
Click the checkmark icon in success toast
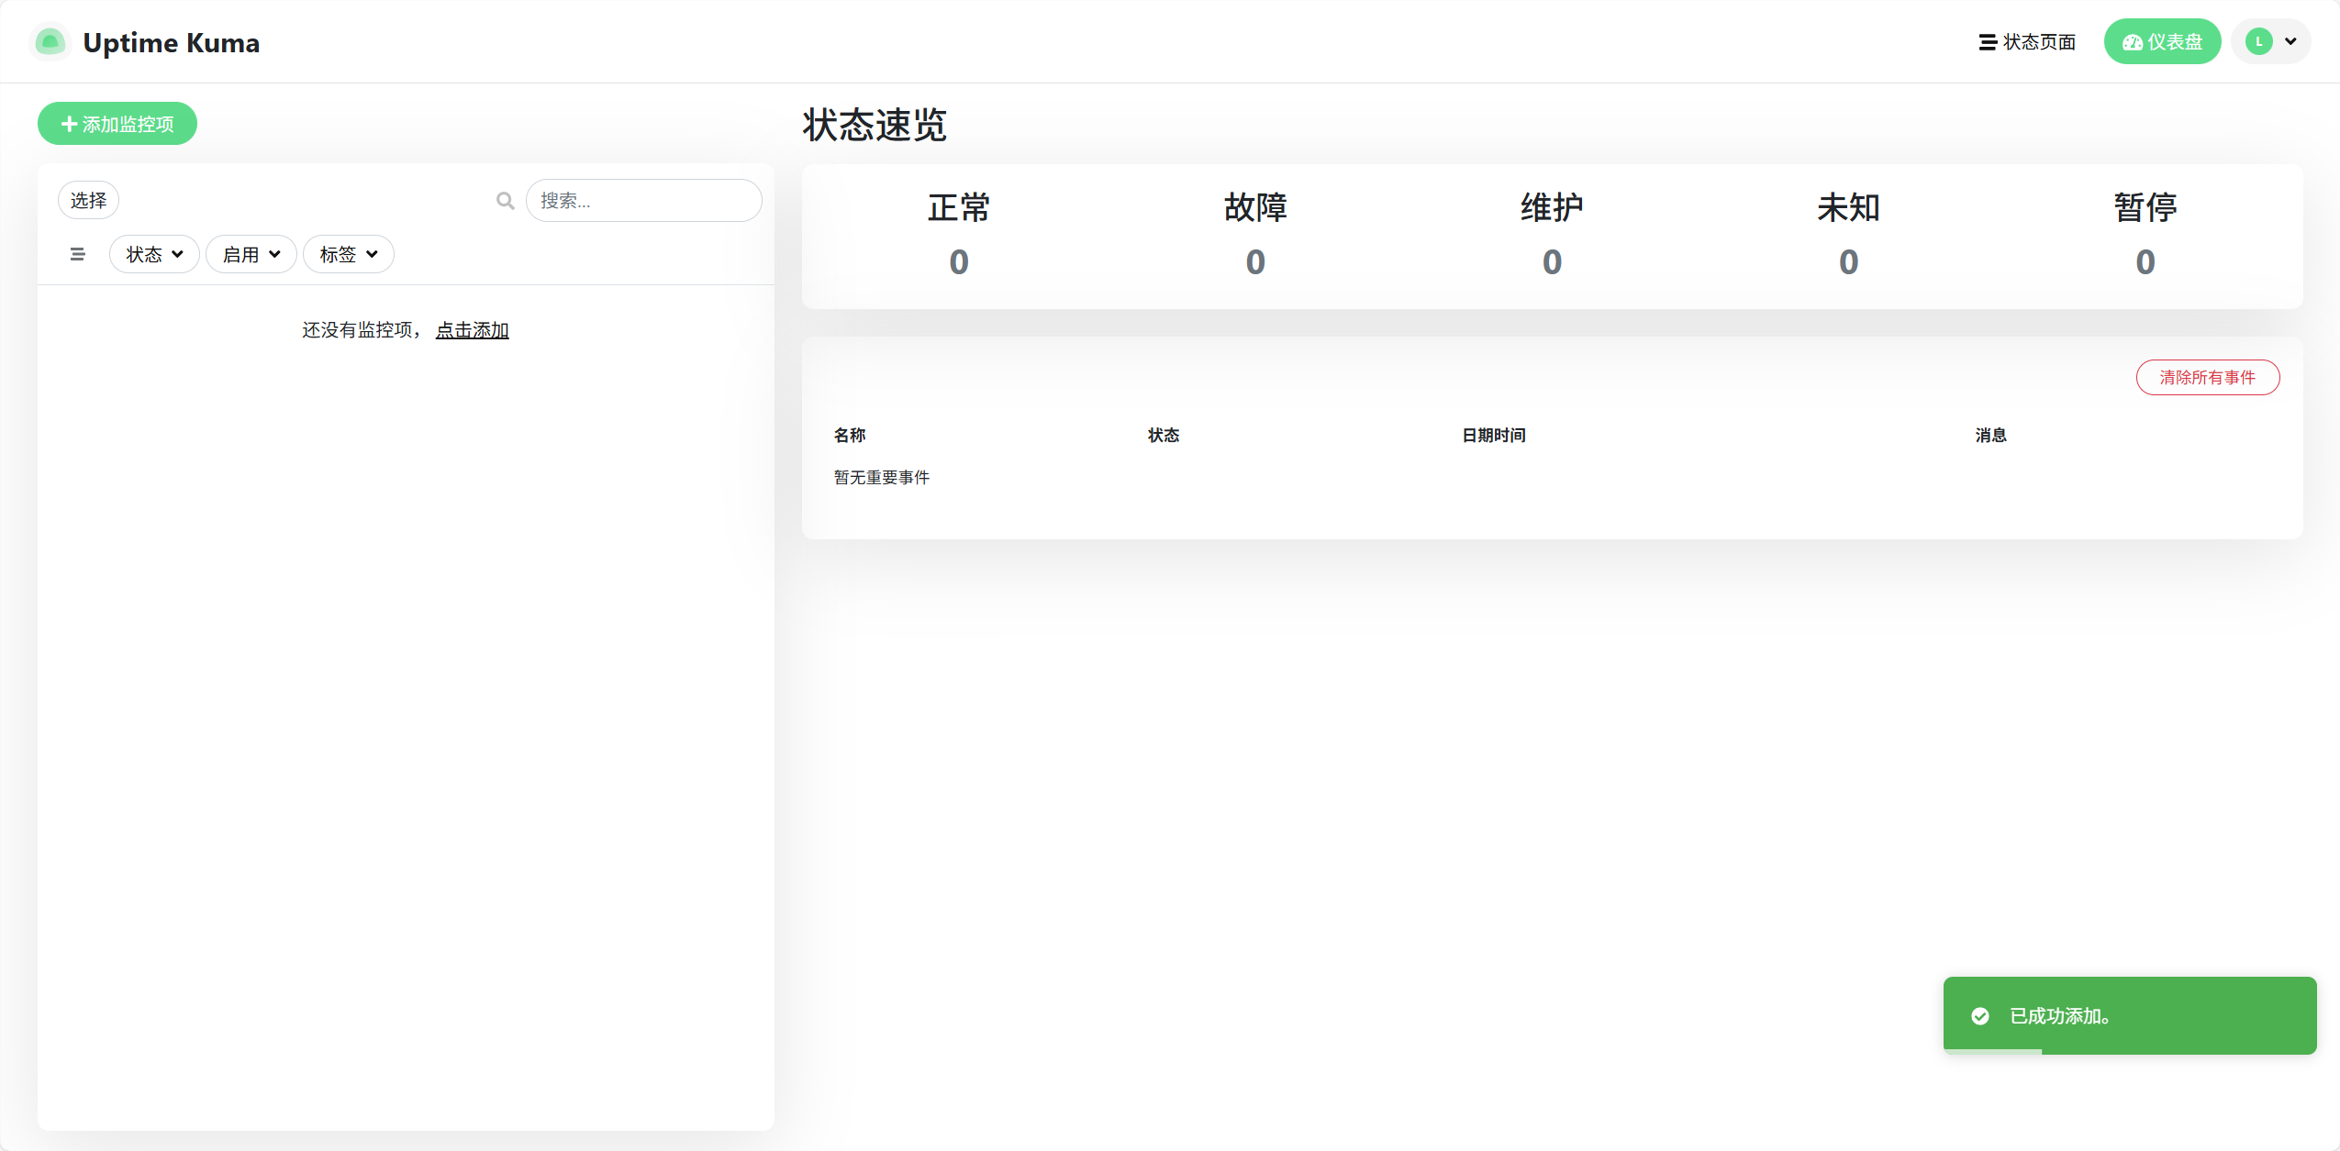click(x=1979, y=1015)
